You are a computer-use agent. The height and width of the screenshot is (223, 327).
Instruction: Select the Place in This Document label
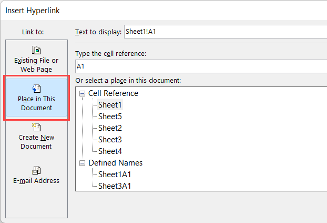36,103
